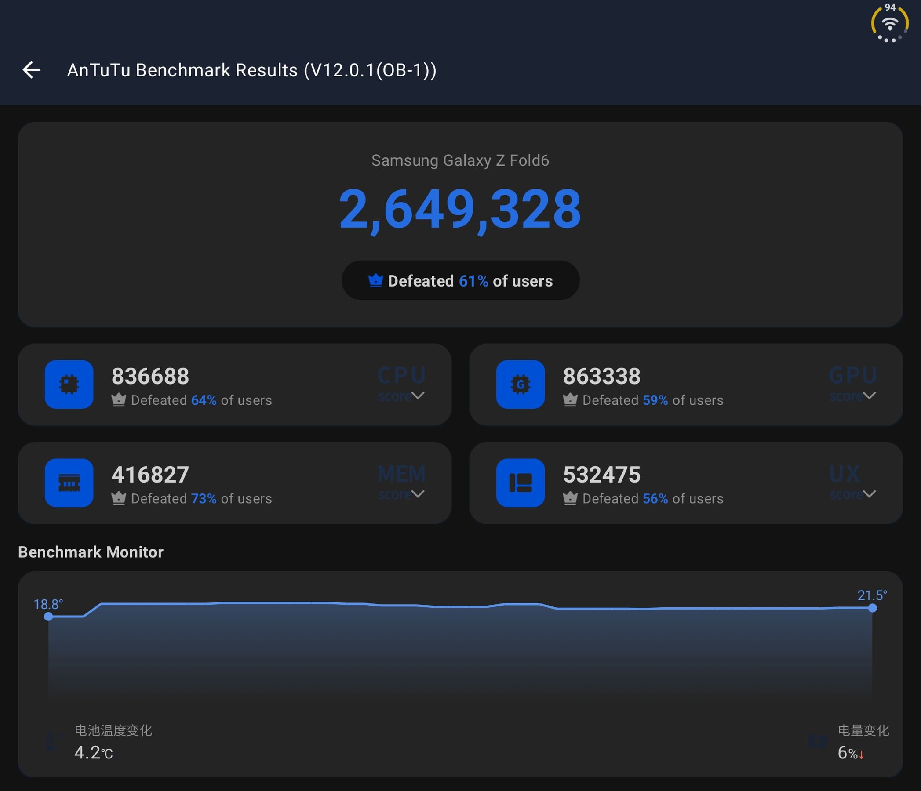Tap the Defeated 61% of users badge
Screen dimensions: 921x791
click(x=461, y=280)
